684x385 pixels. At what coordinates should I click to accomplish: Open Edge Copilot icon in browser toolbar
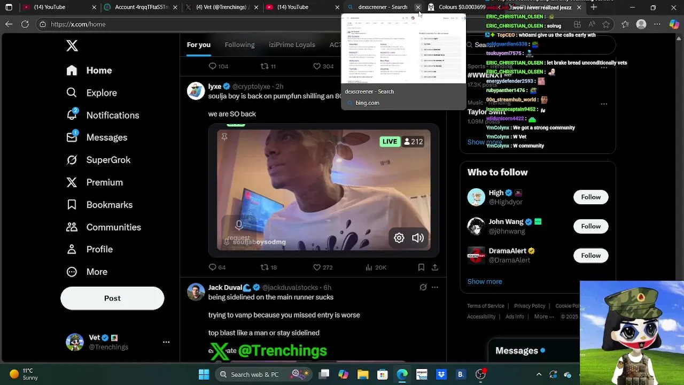coord(673,24)
